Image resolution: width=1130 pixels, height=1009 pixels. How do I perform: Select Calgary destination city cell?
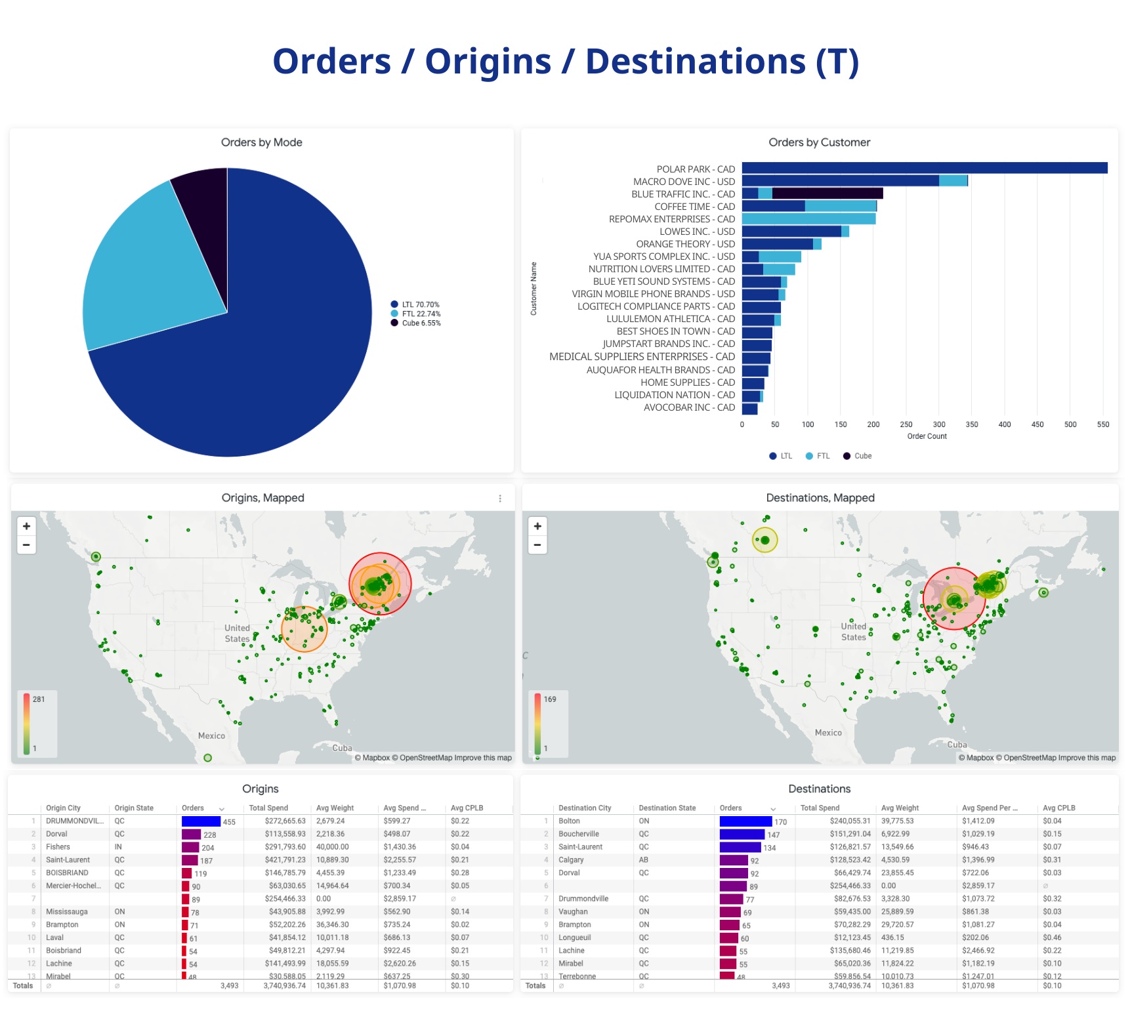tap(571, 860)
